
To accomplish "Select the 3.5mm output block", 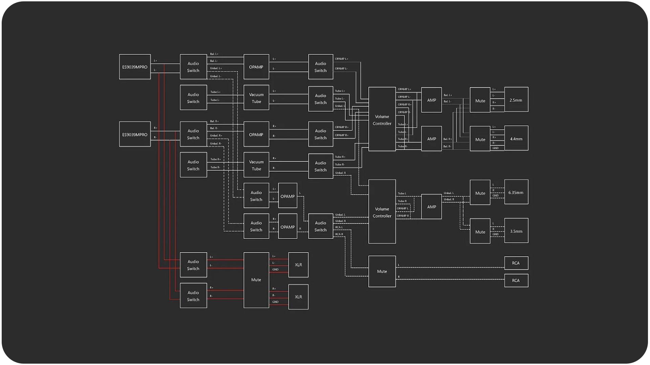I will 516,231.
